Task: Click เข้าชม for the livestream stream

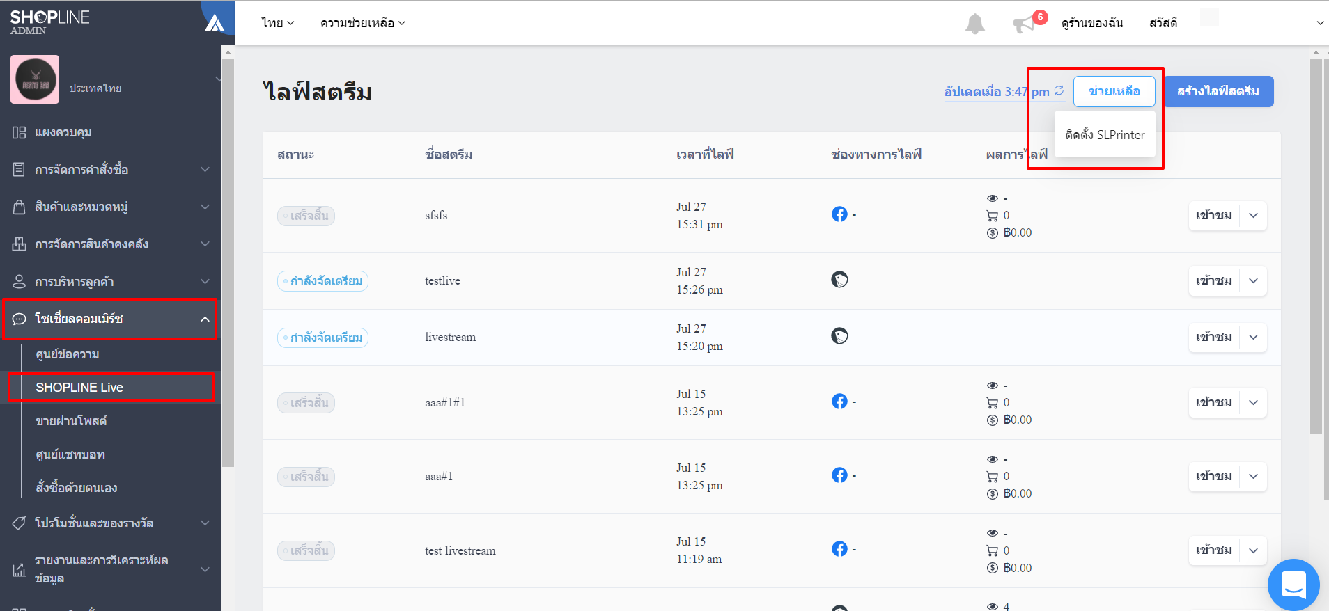Action: tap(1214, 337)
